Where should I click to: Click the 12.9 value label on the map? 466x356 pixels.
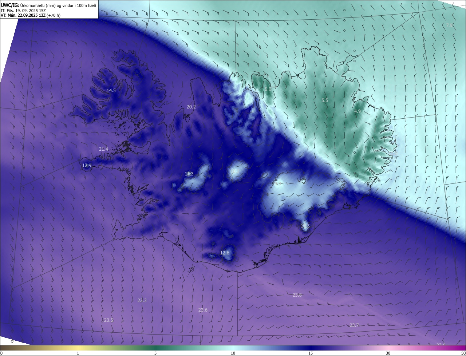pos(87,165)
